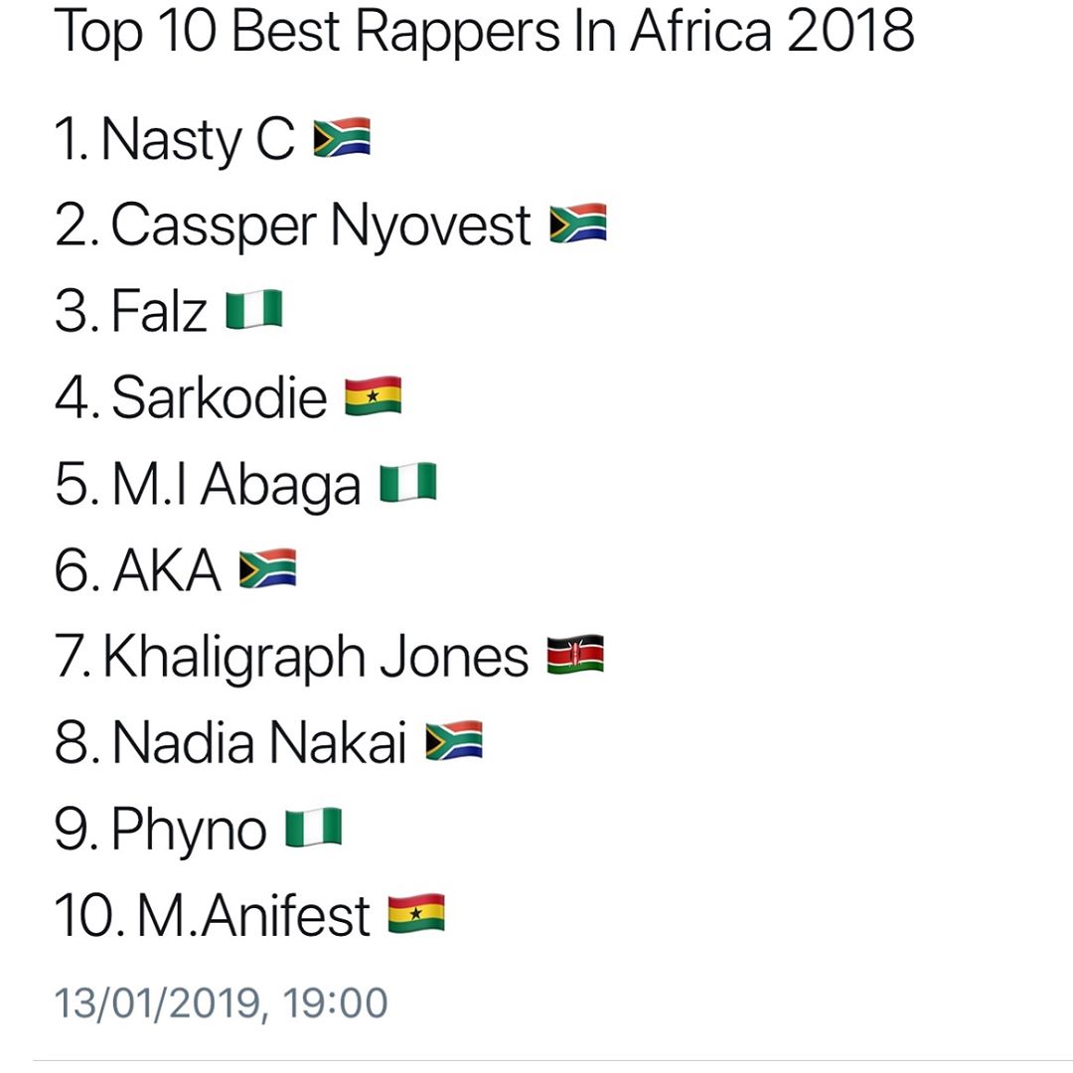
Task: Click the name Nadia Nakai
Action: click(259, 742)
